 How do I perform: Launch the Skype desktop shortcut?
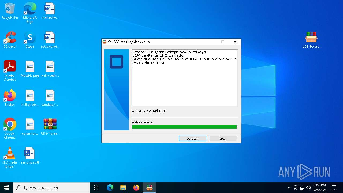[30, 40]
